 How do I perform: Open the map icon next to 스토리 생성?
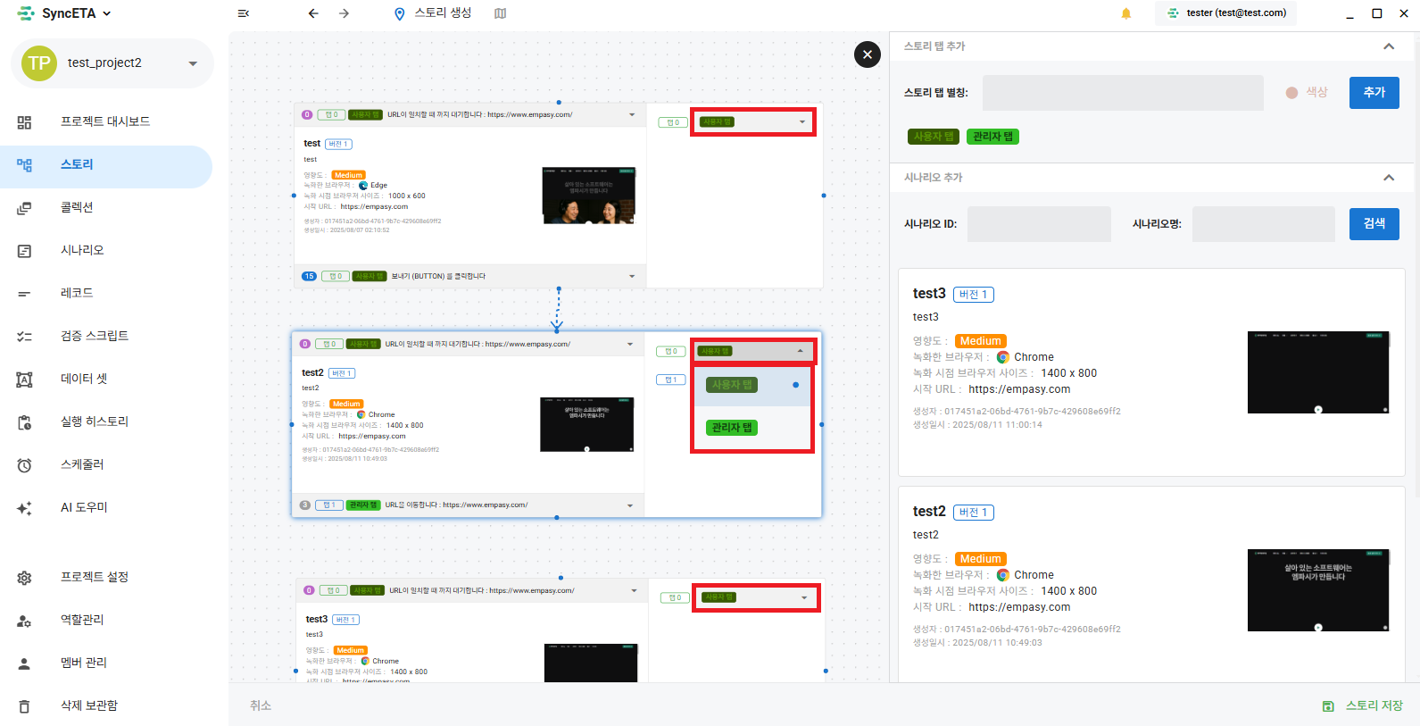(501, 13)
